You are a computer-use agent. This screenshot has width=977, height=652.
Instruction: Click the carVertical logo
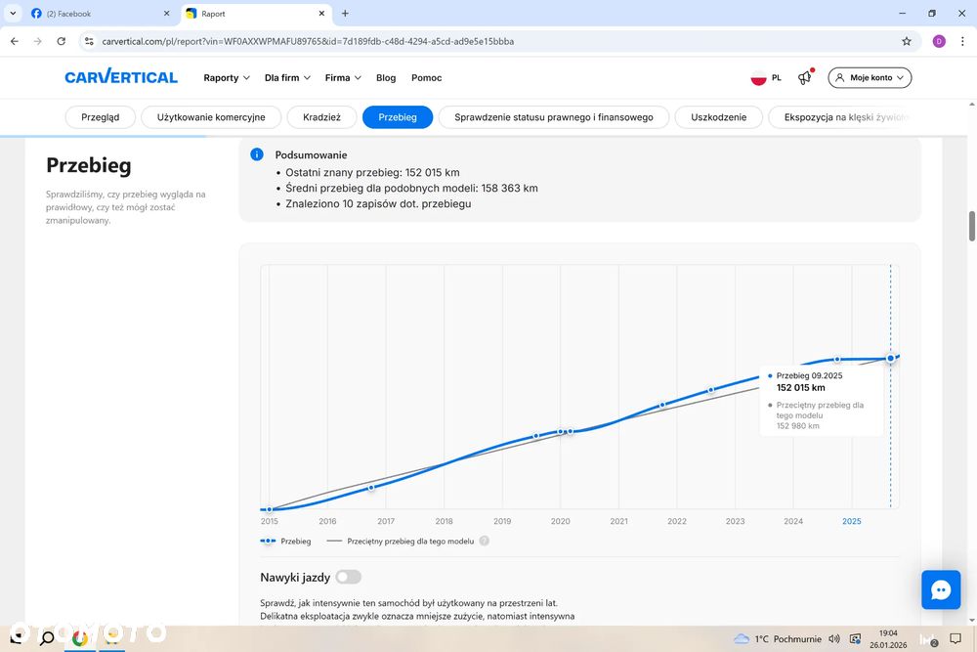click(x=121, y=76)
